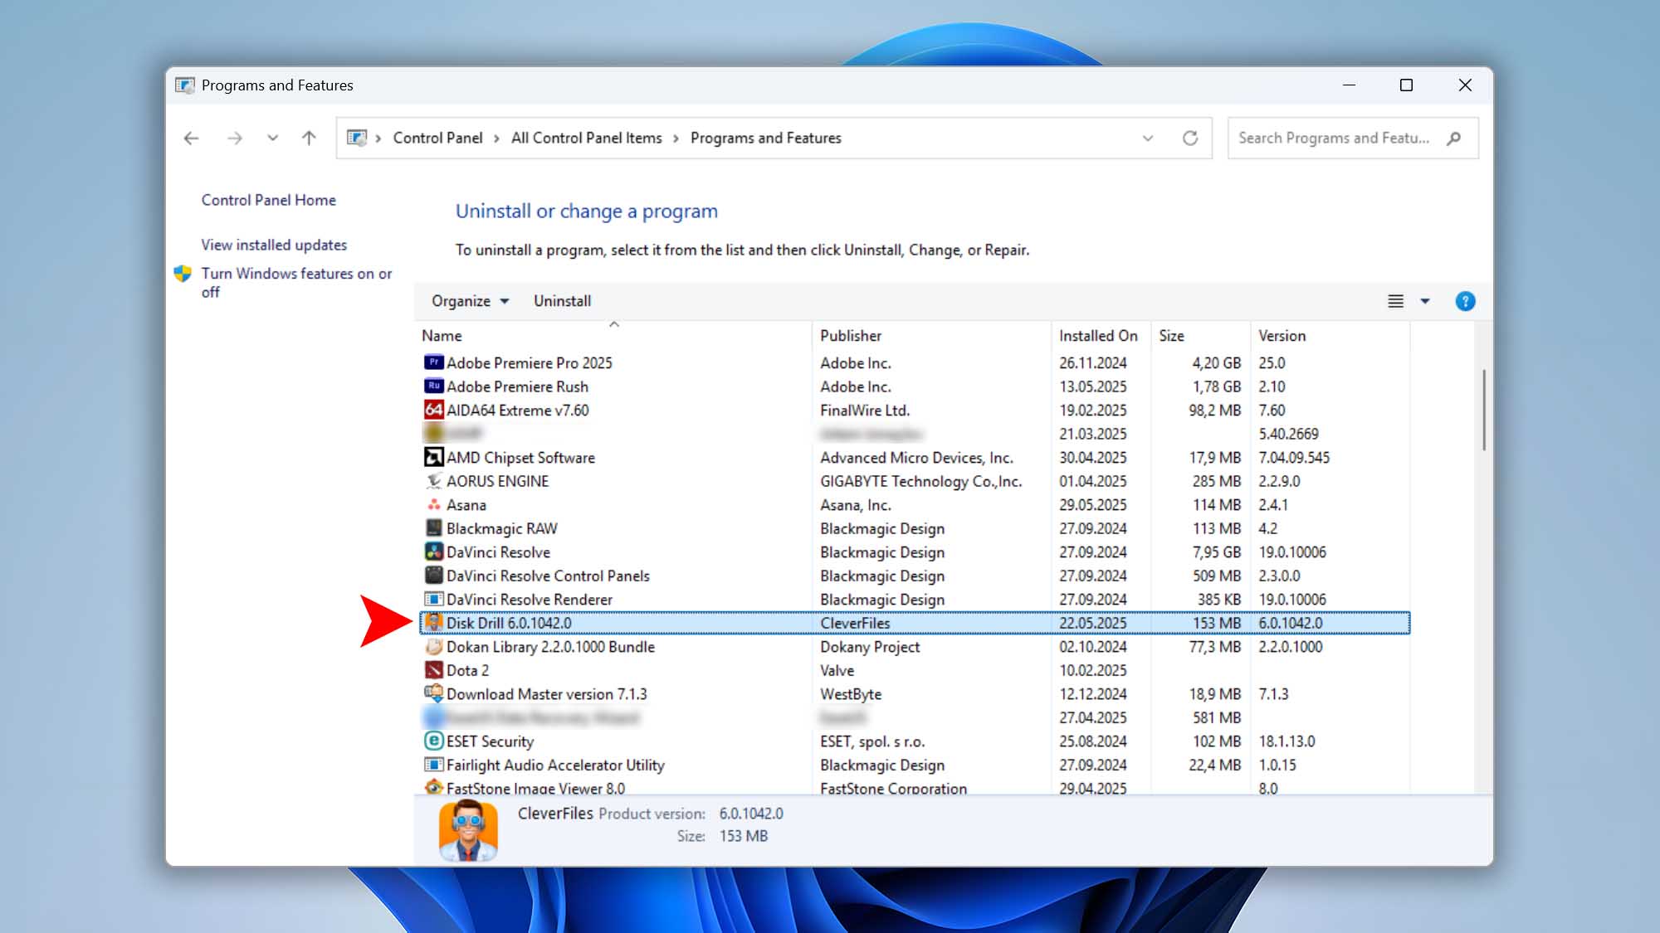Click the Fairlight Audio Accelerator icon
The image size is (1660, 933).
(433, 765)
